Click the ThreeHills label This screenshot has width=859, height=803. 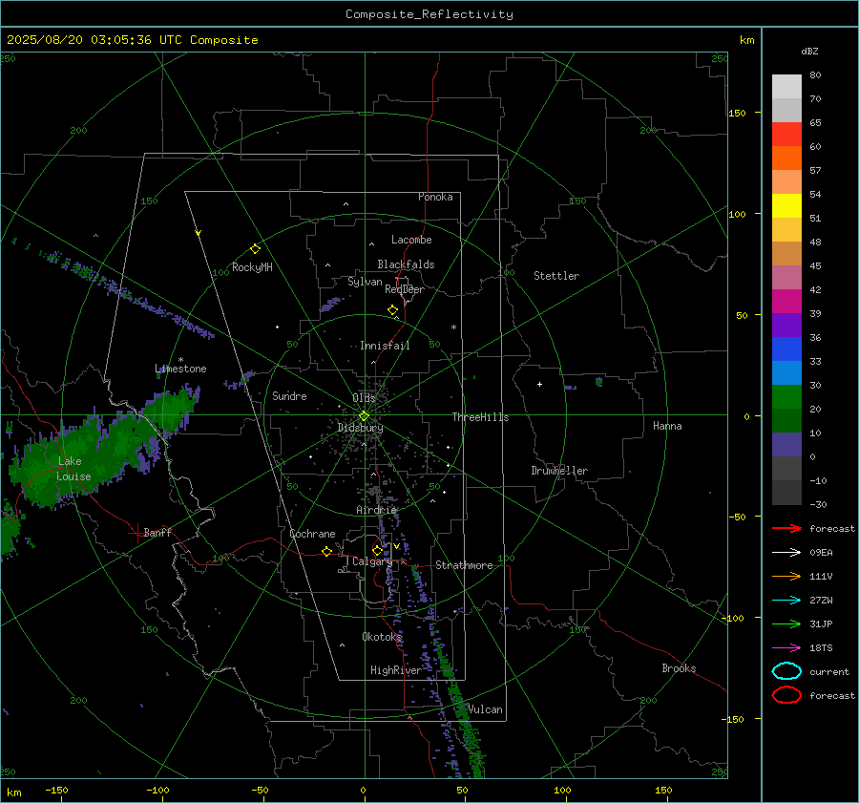coord(480,417)
